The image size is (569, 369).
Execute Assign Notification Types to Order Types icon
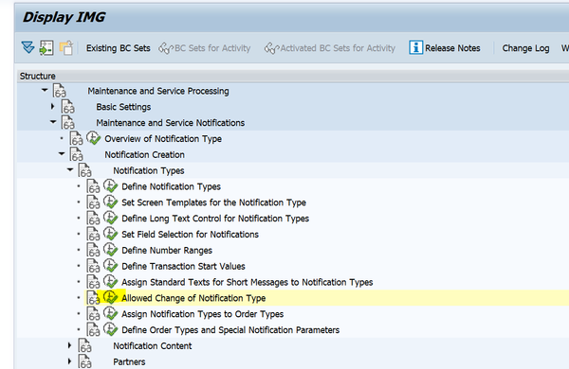[111, 313]
